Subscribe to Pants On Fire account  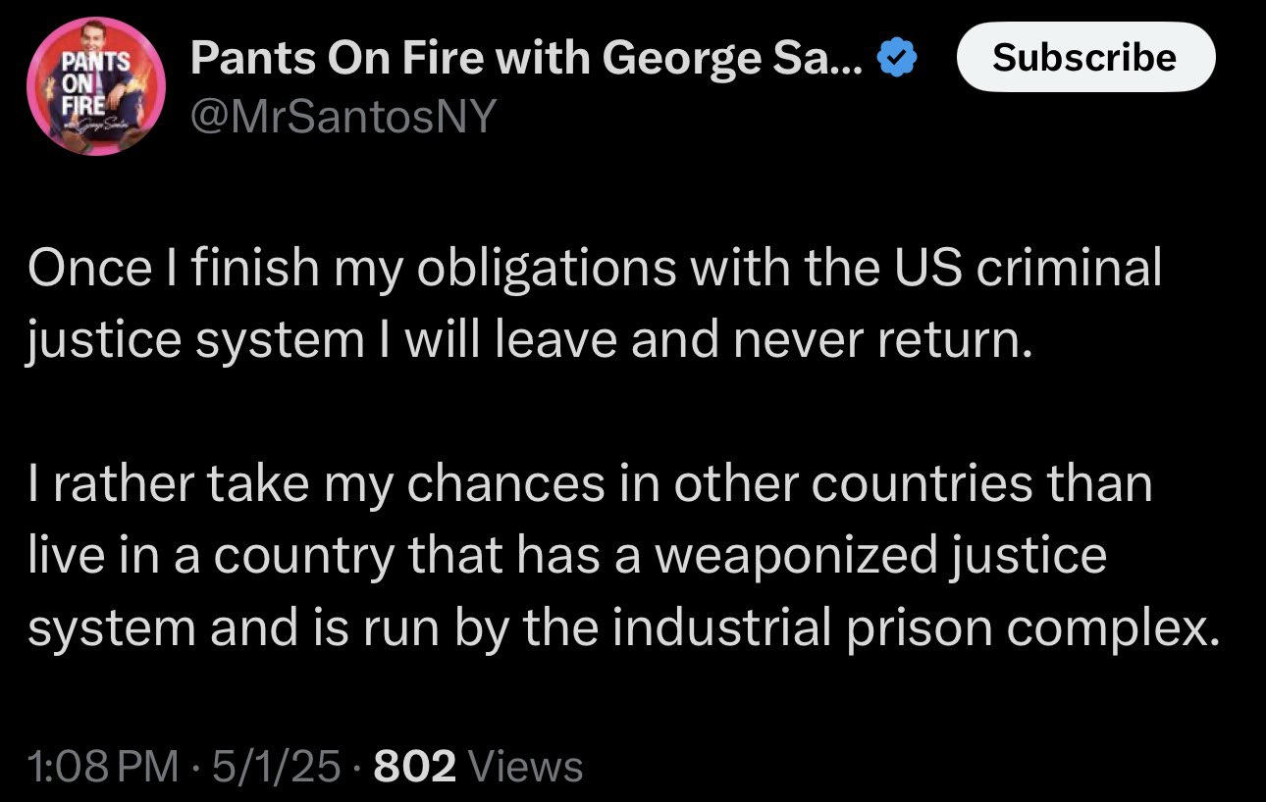pos(1084,57)
